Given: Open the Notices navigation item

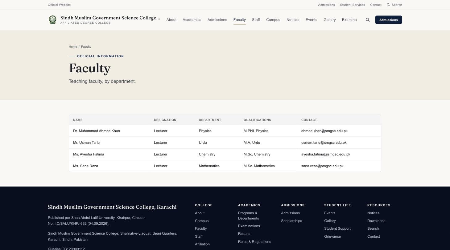Looking at the screenshot, I should point(293,20).
